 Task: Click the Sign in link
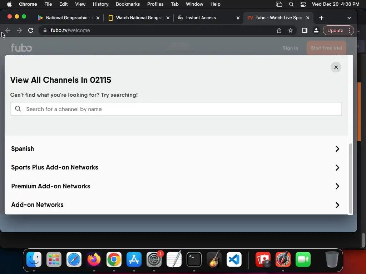290,48
